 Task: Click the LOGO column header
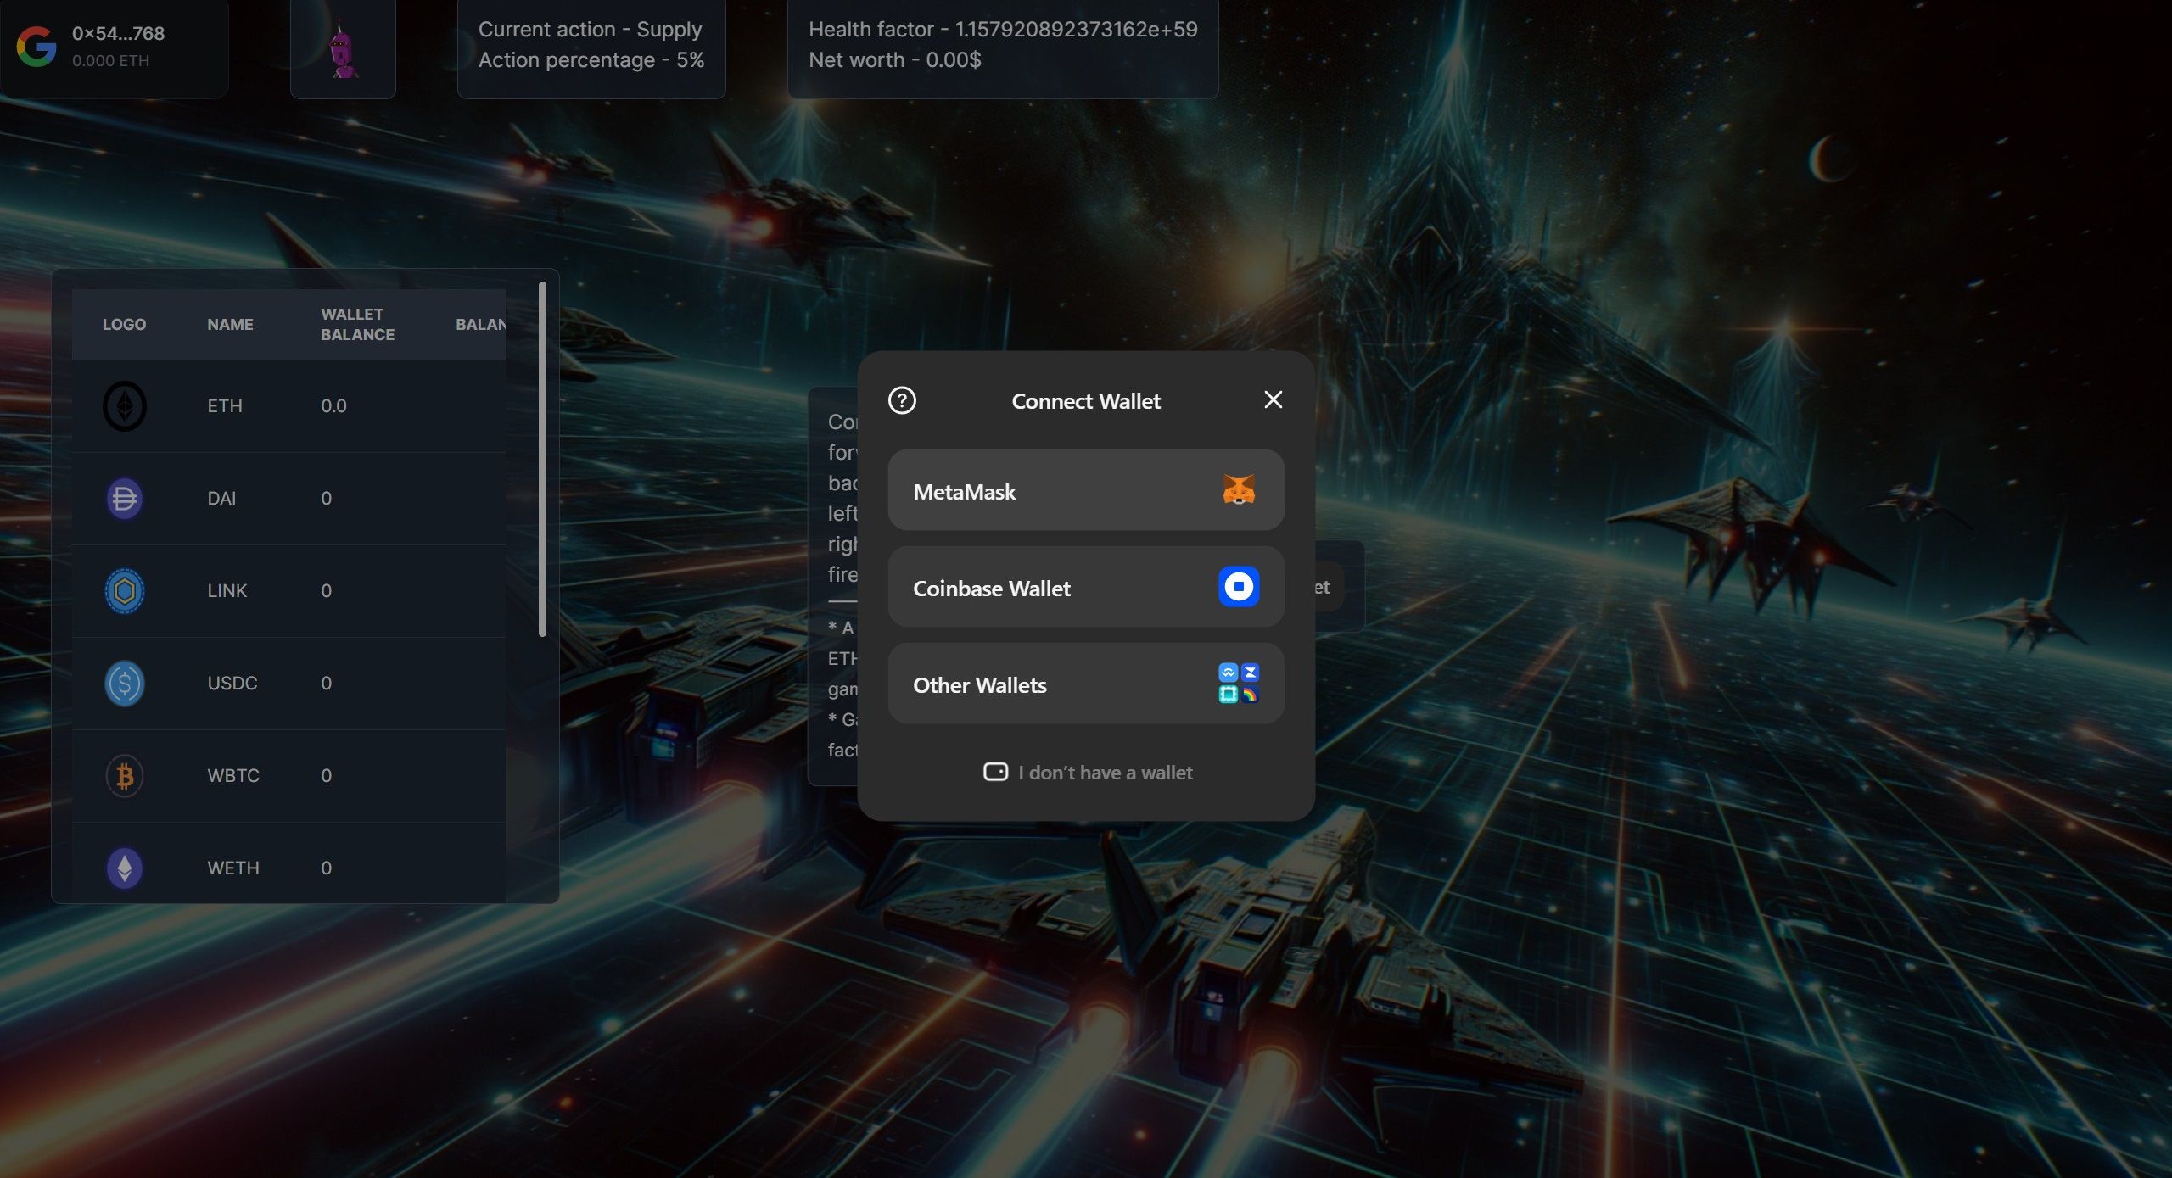[124, 325]
